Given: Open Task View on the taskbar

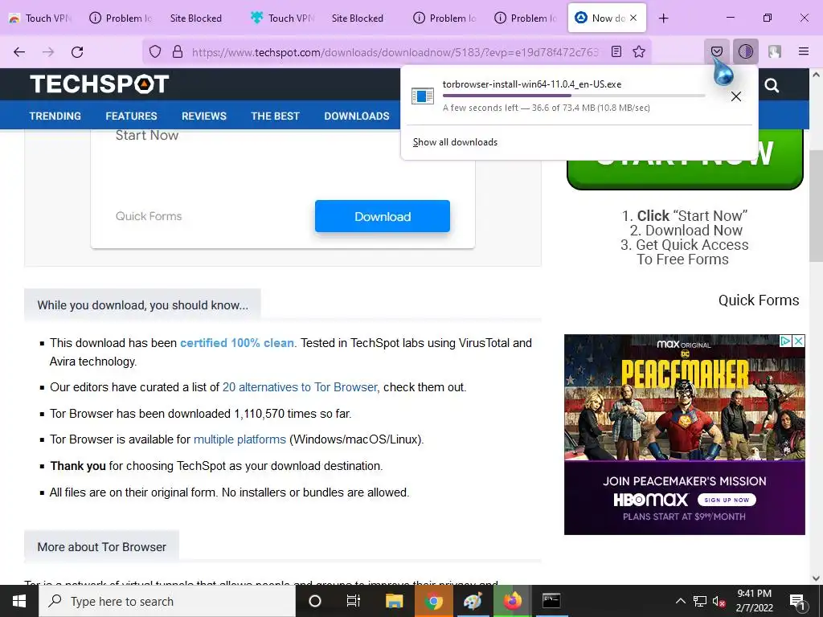Looking at the screenshot, I should coord(354,601).
